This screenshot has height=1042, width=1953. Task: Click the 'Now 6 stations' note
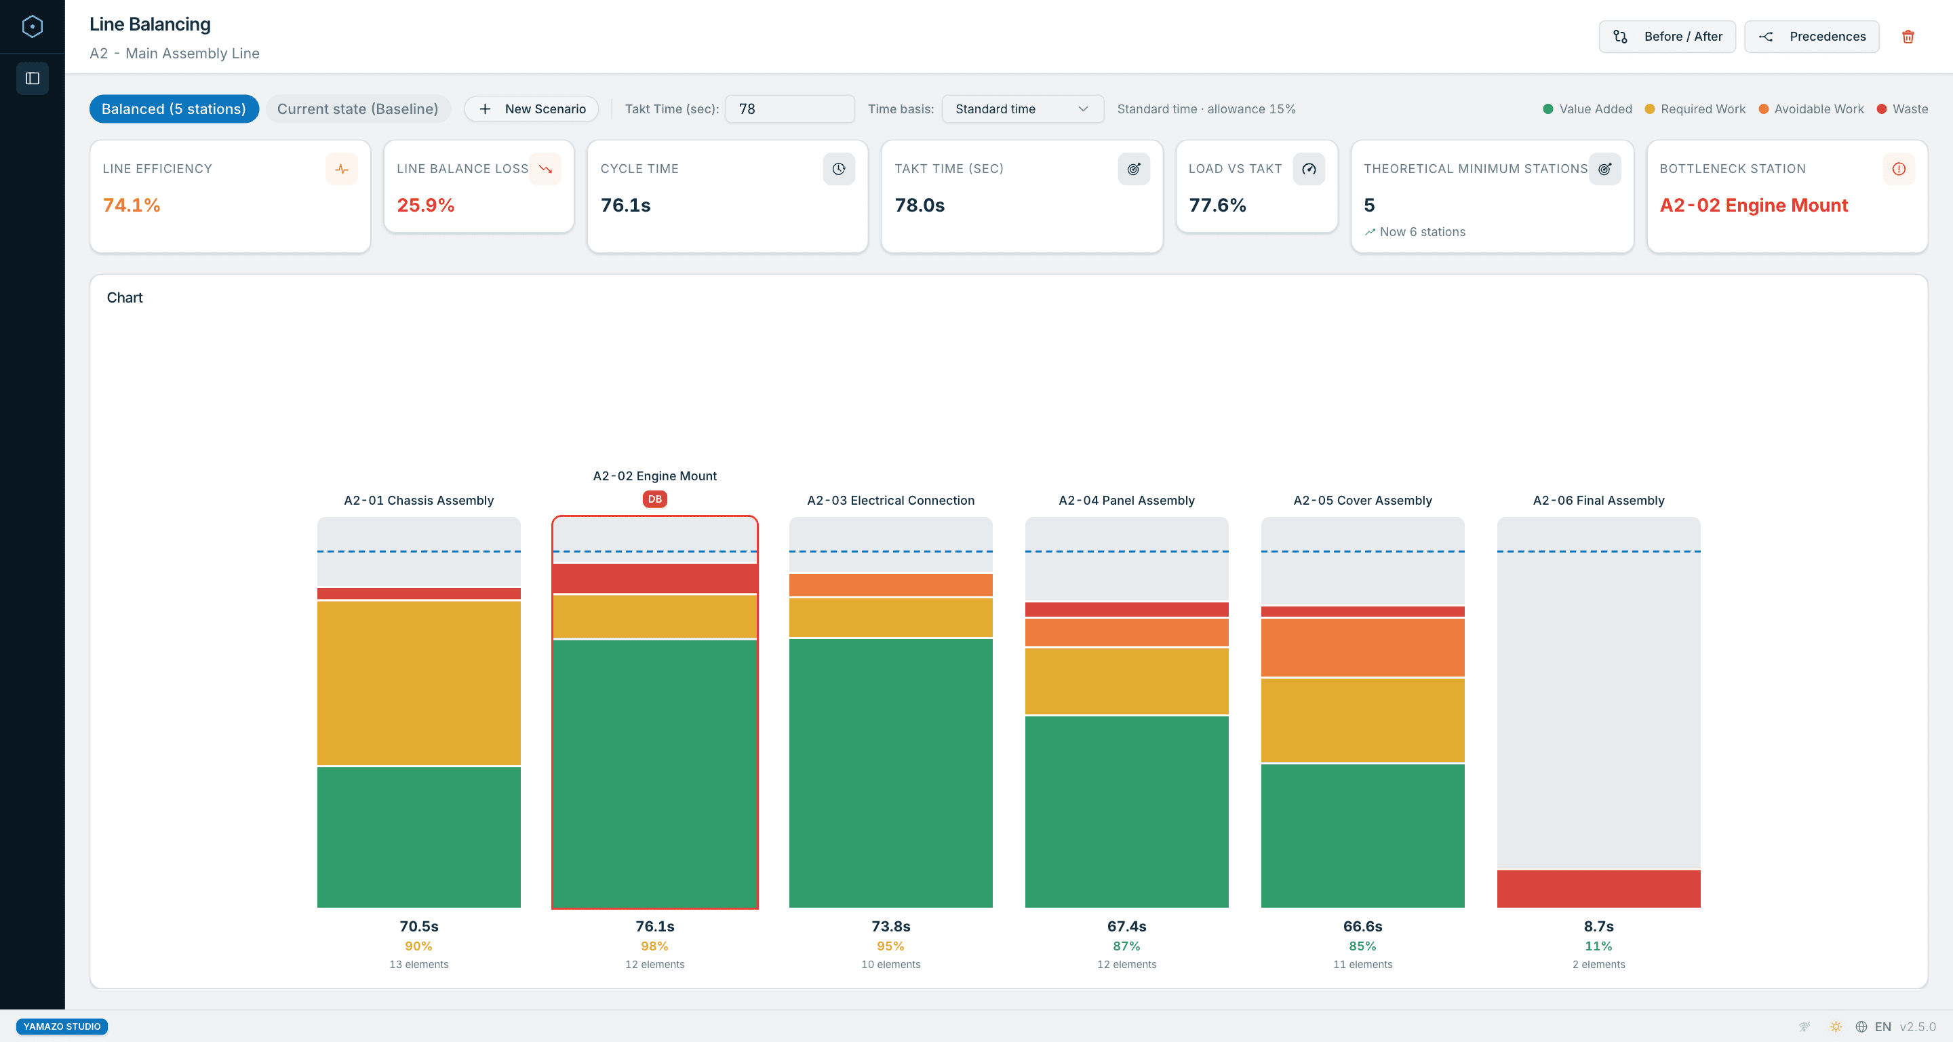click(1415, 232)
